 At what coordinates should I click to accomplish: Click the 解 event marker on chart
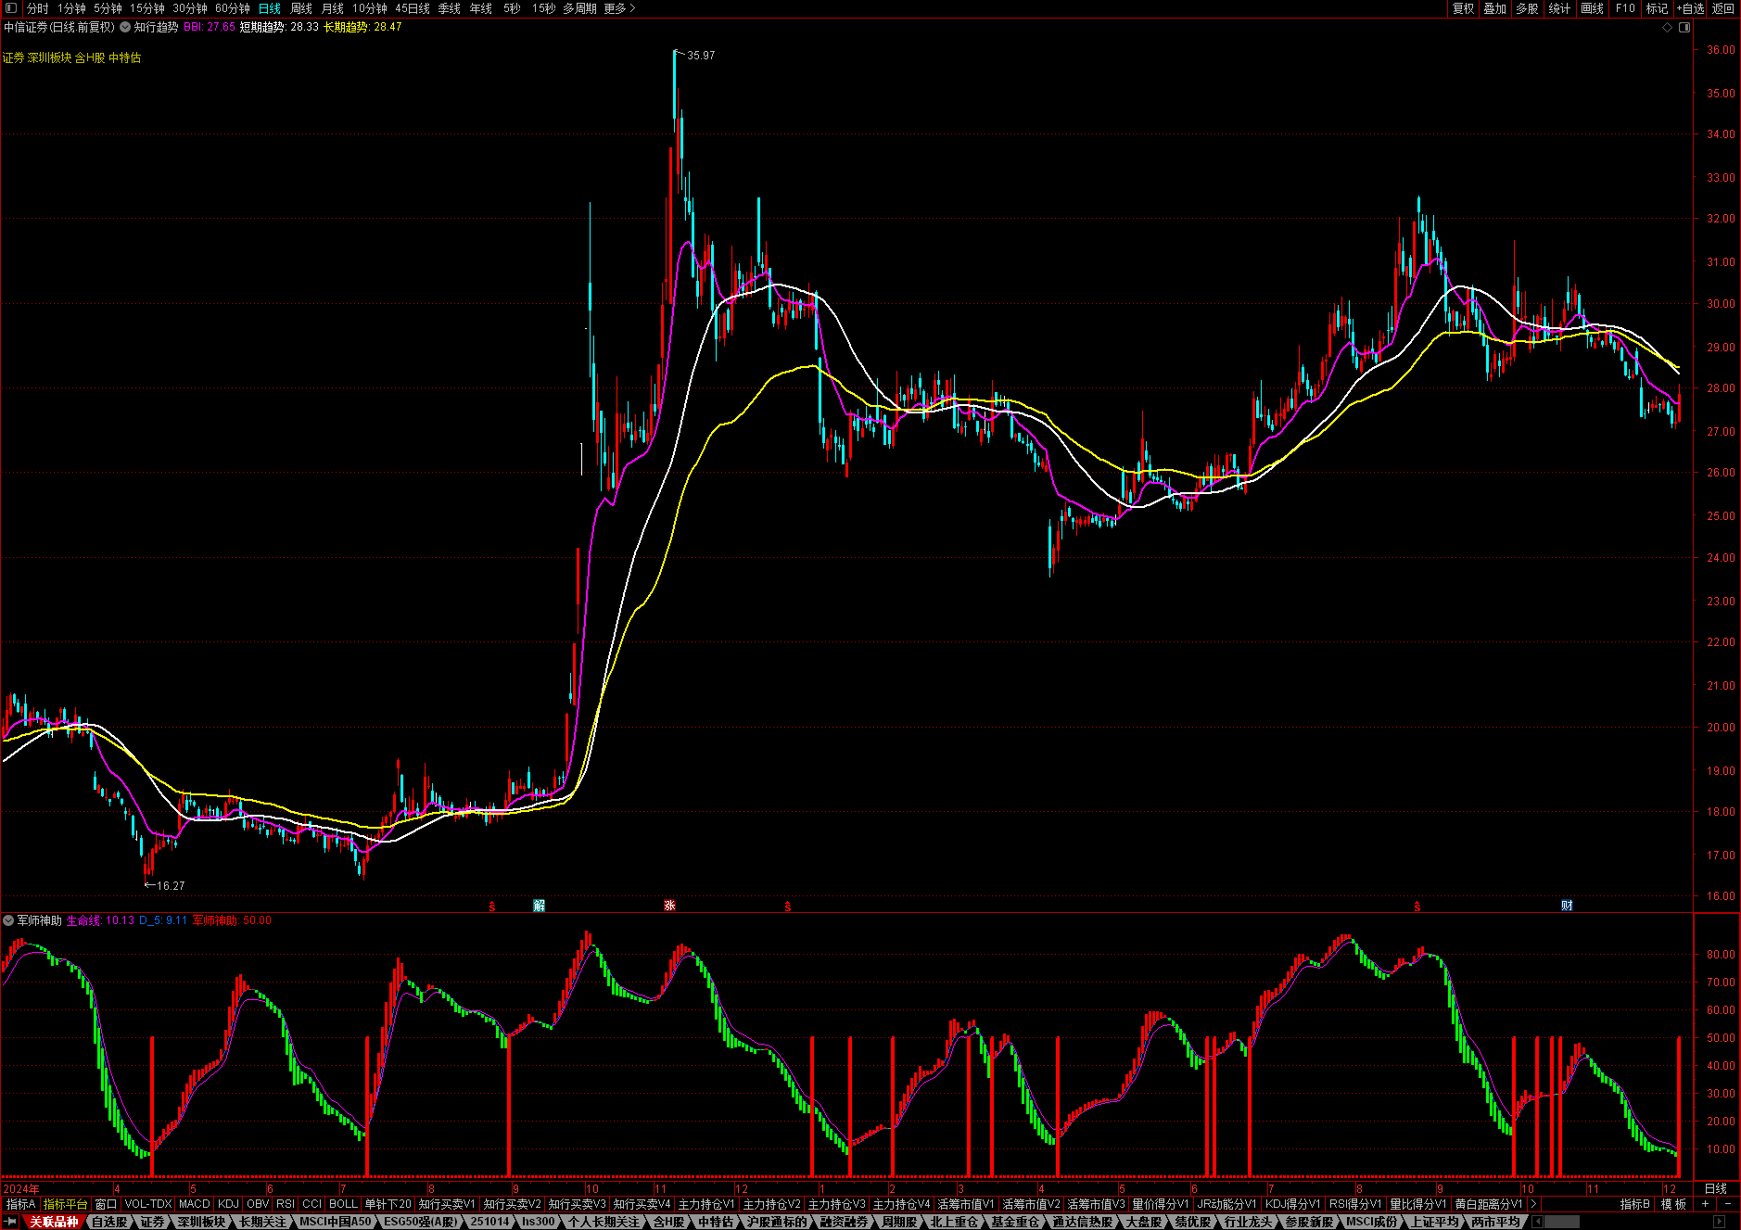[539, 906]
